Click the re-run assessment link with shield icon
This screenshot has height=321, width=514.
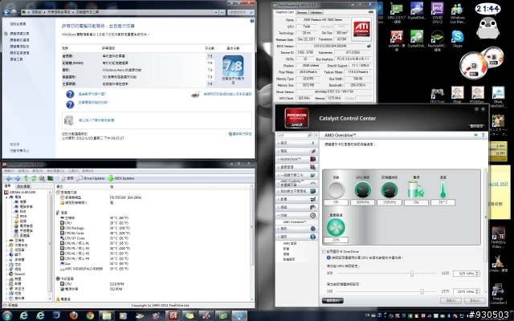(240, 134)
